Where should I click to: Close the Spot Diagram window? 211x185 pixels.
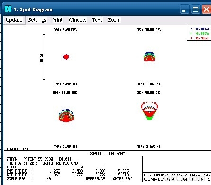click(x=206, y=9)
